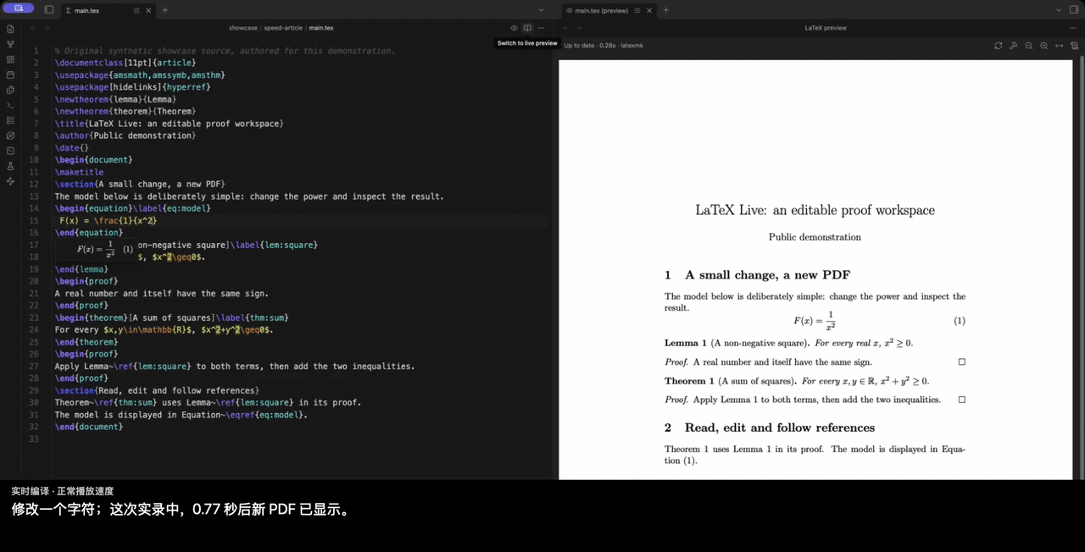
Task: Navigate forward in the editor pane
Action: tap(47, 28)
